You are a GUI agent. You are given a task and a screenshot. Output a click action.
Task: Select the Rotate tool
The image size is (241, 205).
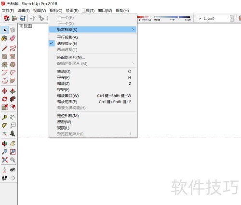point(5,99)
